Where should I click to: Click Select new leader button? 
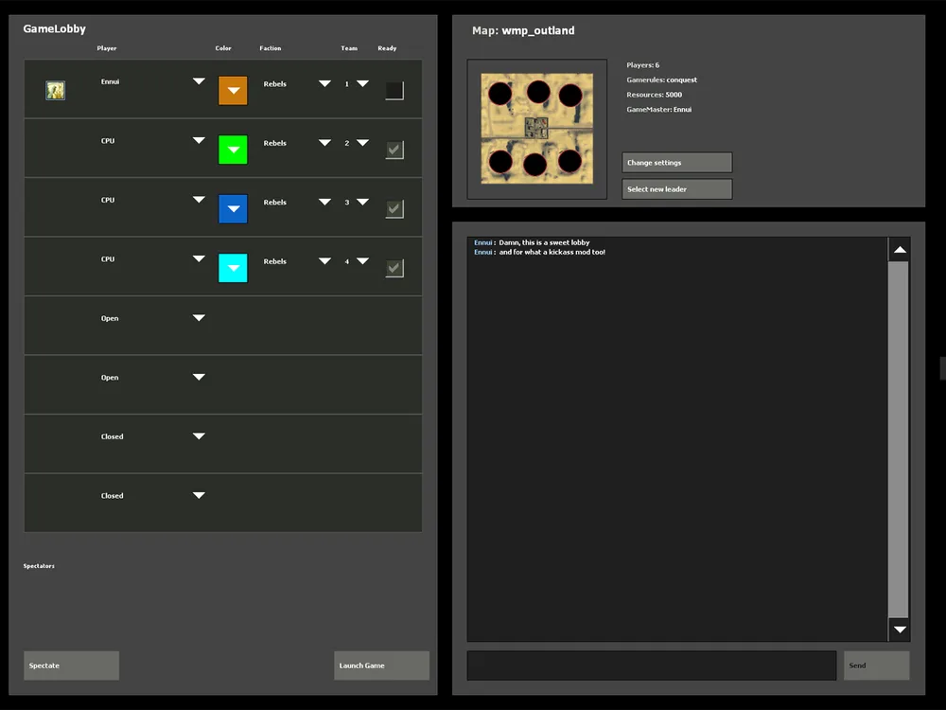(x=676, y=189)
